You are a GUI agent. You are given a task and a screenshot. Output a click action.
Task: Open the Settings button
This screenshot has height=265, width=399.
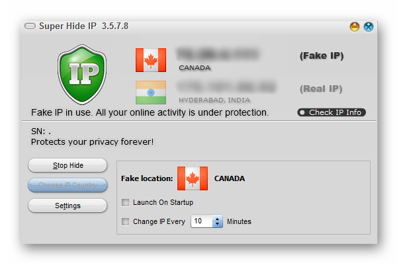(67, 206)
